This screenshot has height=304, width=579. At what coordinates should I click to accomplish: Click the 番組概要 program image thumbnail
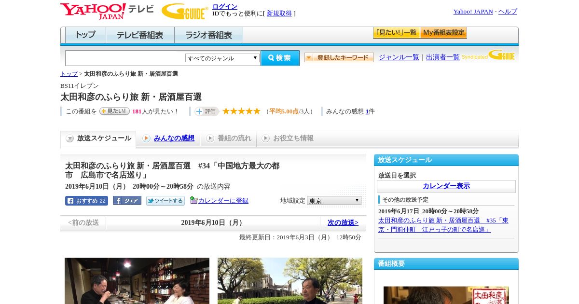pyautogui.click(x=446, y=295)
